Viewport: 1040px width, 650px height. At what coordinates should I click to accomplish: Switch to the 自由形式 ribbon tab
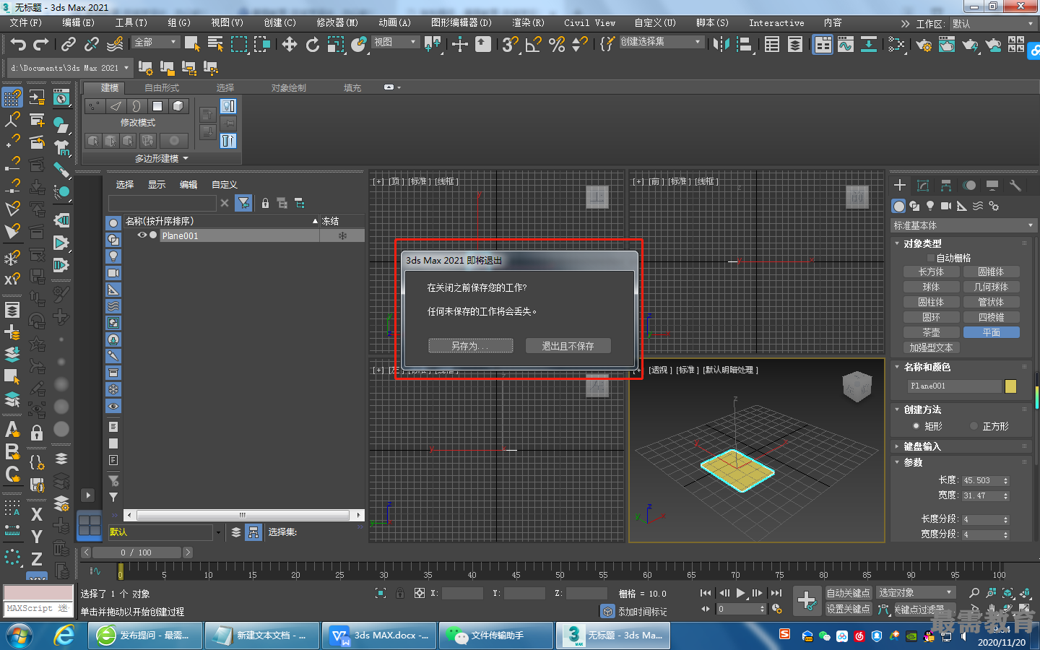click(x=162, y=87)
